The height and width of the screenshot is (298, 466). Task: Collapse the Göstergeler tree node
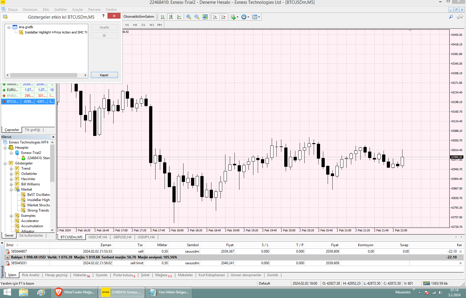point(5,164)
